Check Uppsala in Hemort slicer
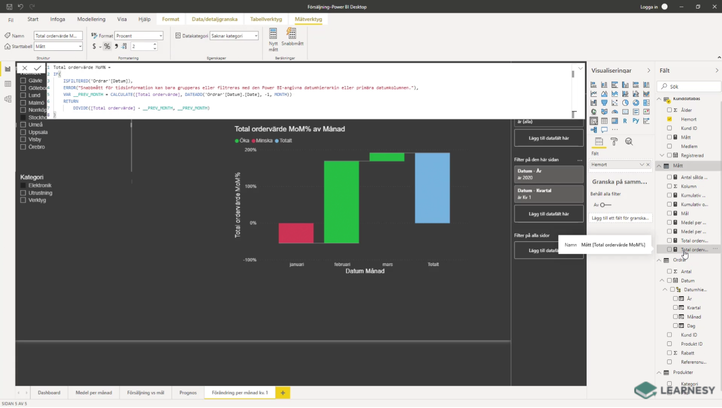 (23, 132)
